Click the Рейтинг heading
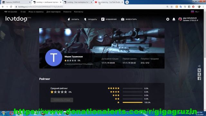 [45, 79]
